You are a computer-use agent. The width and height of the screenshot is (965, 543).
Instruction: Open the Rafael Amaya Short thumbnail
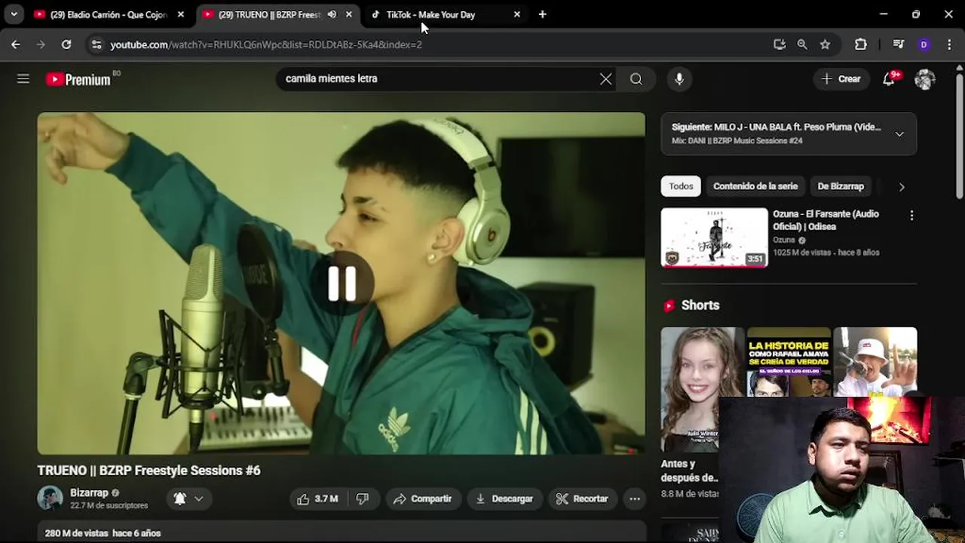point(789,362)
